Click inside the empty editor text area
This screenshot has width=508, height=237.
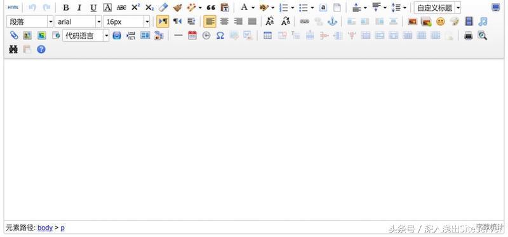[253, 139]
